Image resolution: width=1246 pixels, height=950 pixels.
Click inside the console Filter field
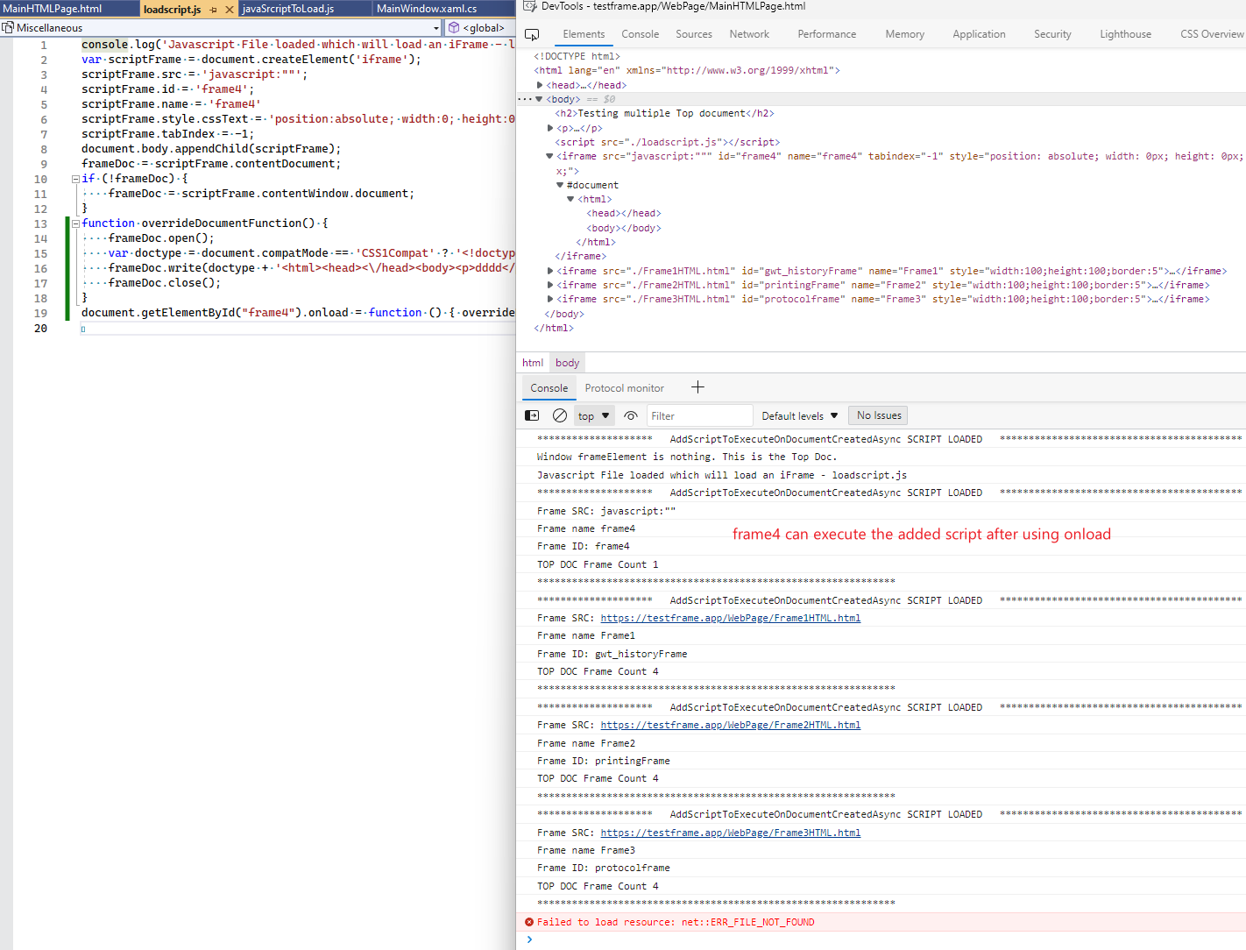tap(699, 415)
